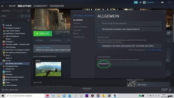The height and width of the screenshot is (98, 174).
Task: Click Spiel hinzufügen button
Action: [10, 90]
